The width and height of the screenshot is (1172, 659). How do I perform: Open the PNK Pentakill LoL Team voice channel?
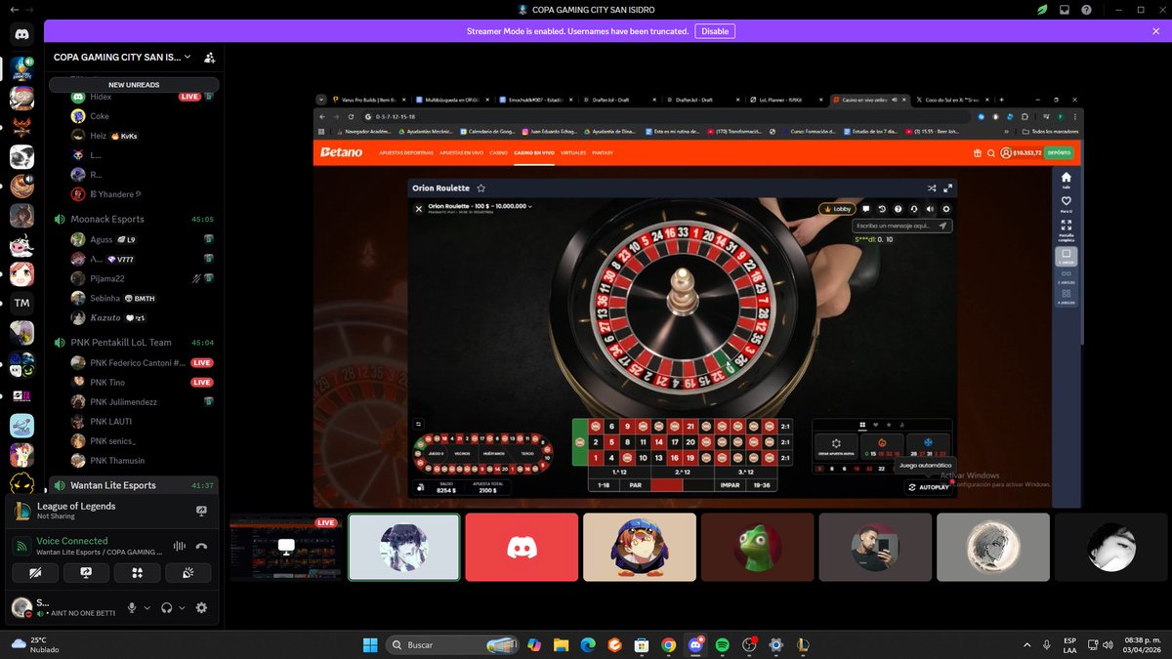[x=136, y=342]
